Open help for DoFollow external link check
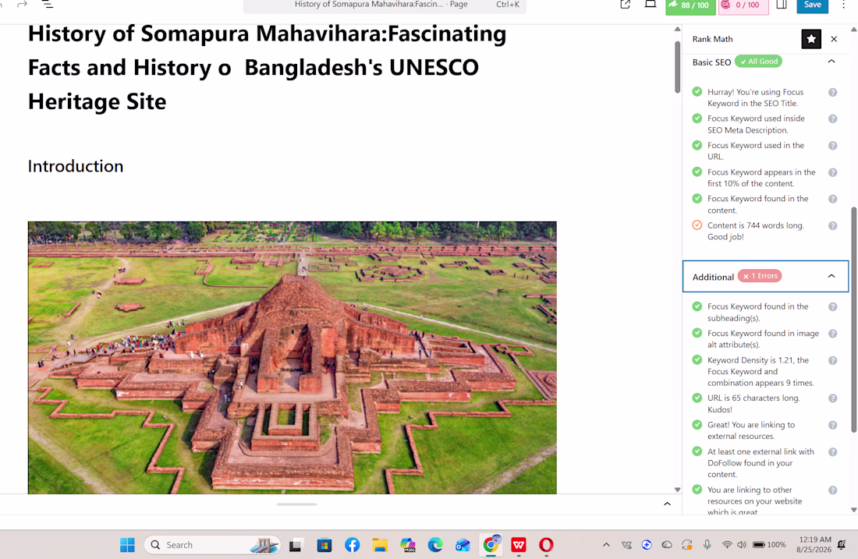The image size is (858, 559). coord(832,451)
